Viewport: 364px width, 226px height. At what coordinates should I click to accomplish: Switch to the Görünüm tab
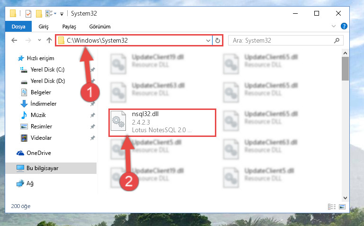click(x=100, y=27)
